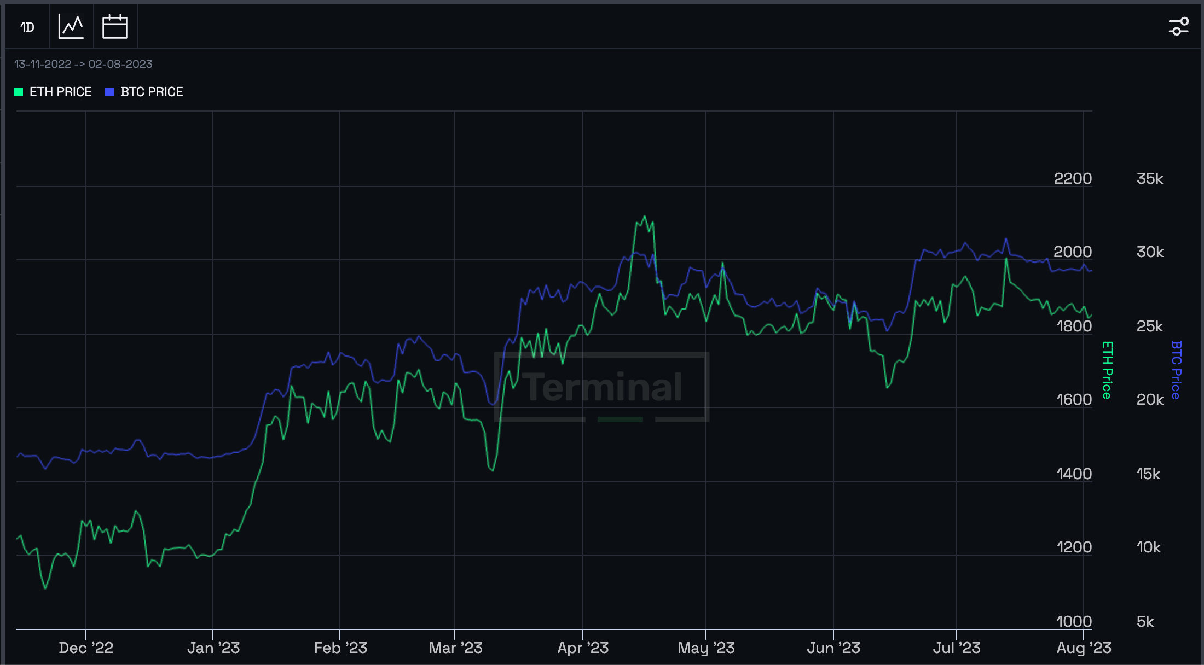Click the blue BTC PRICE legend swatch
Viewport: 1204px width, 665px height.
coord(109,92)
